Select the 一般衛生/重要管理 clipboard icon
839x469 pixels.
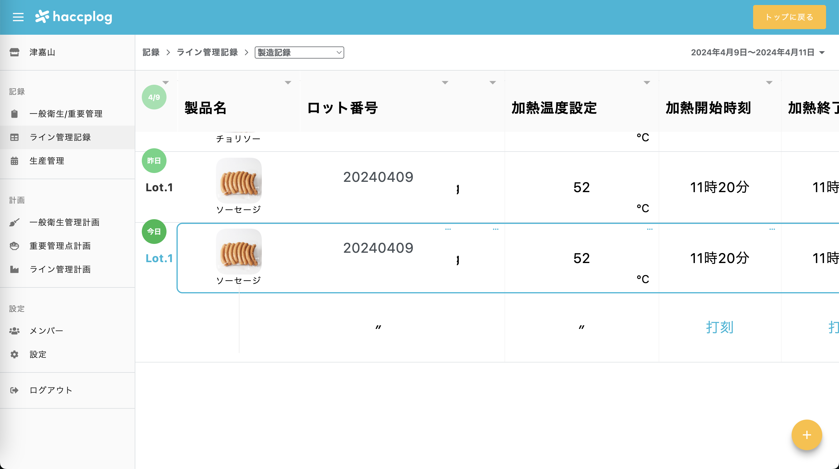click(x=15, y=114)
